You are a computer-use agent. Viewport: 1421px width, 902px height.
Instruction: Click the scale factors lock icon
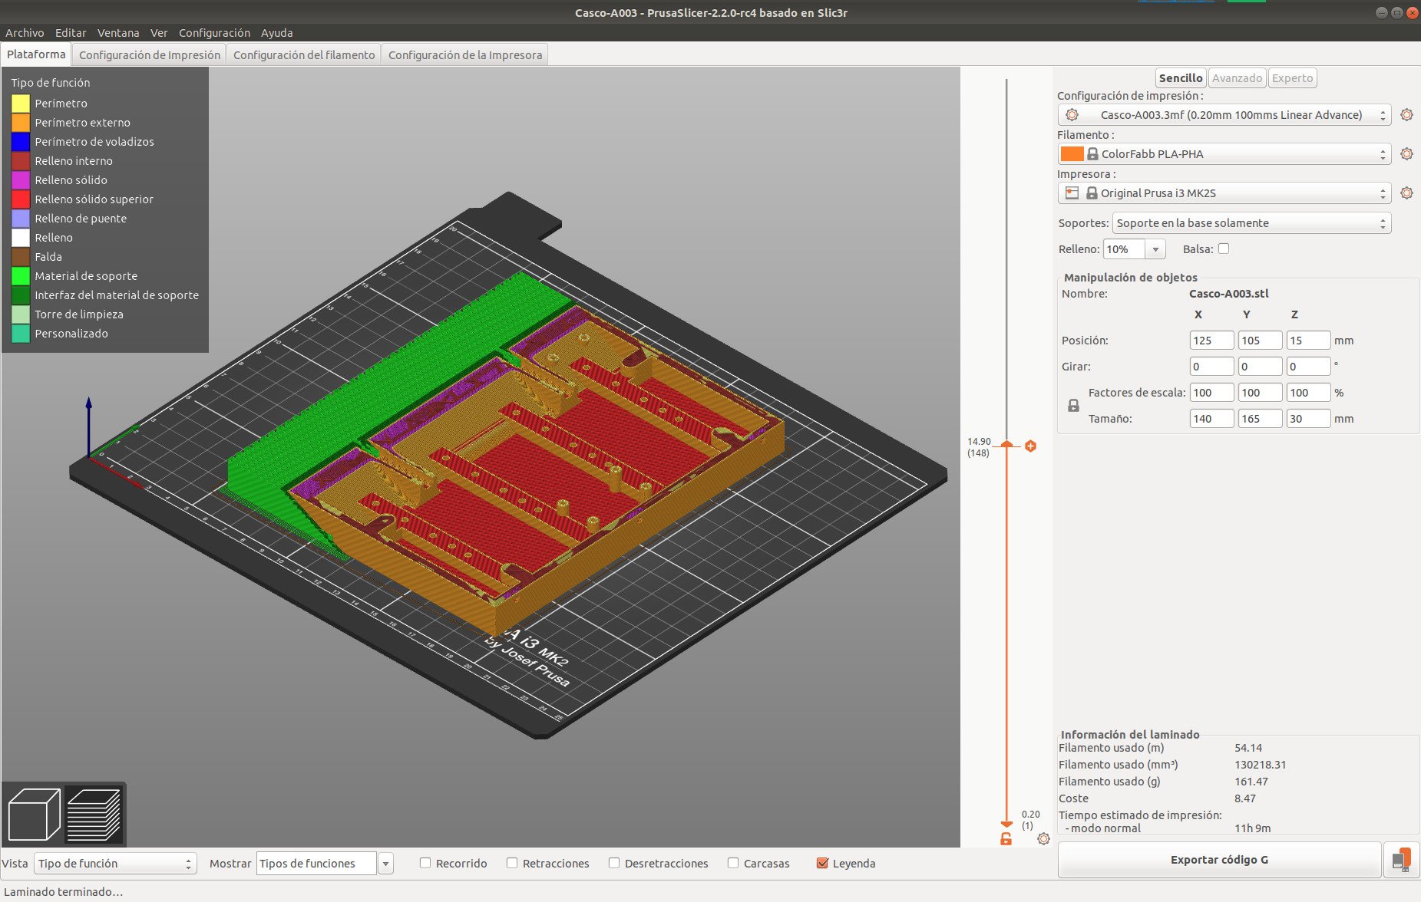1073,406
